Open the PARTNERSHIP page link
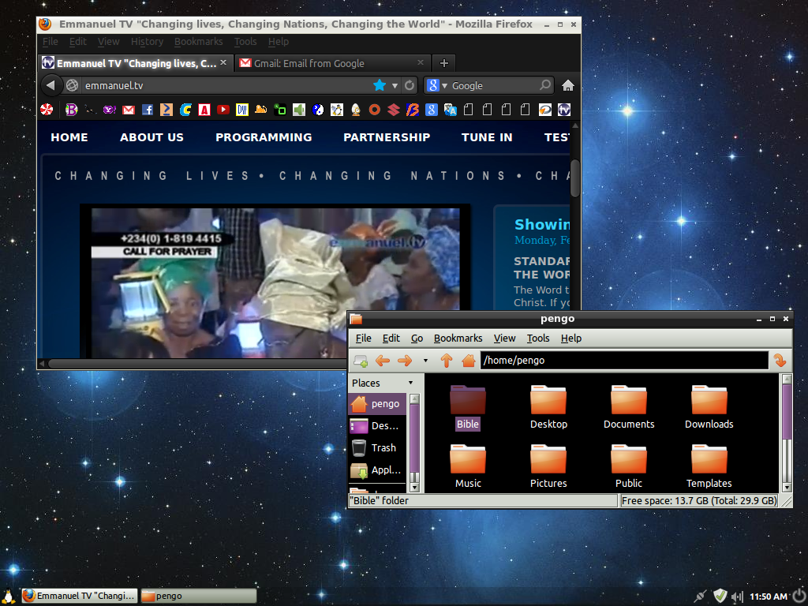The width and height of the screenshot is (808, 606). click(387, 137)
